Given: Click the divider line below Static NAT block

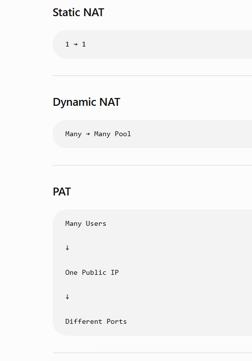Looking at the screenshot, I should [153, 75].
